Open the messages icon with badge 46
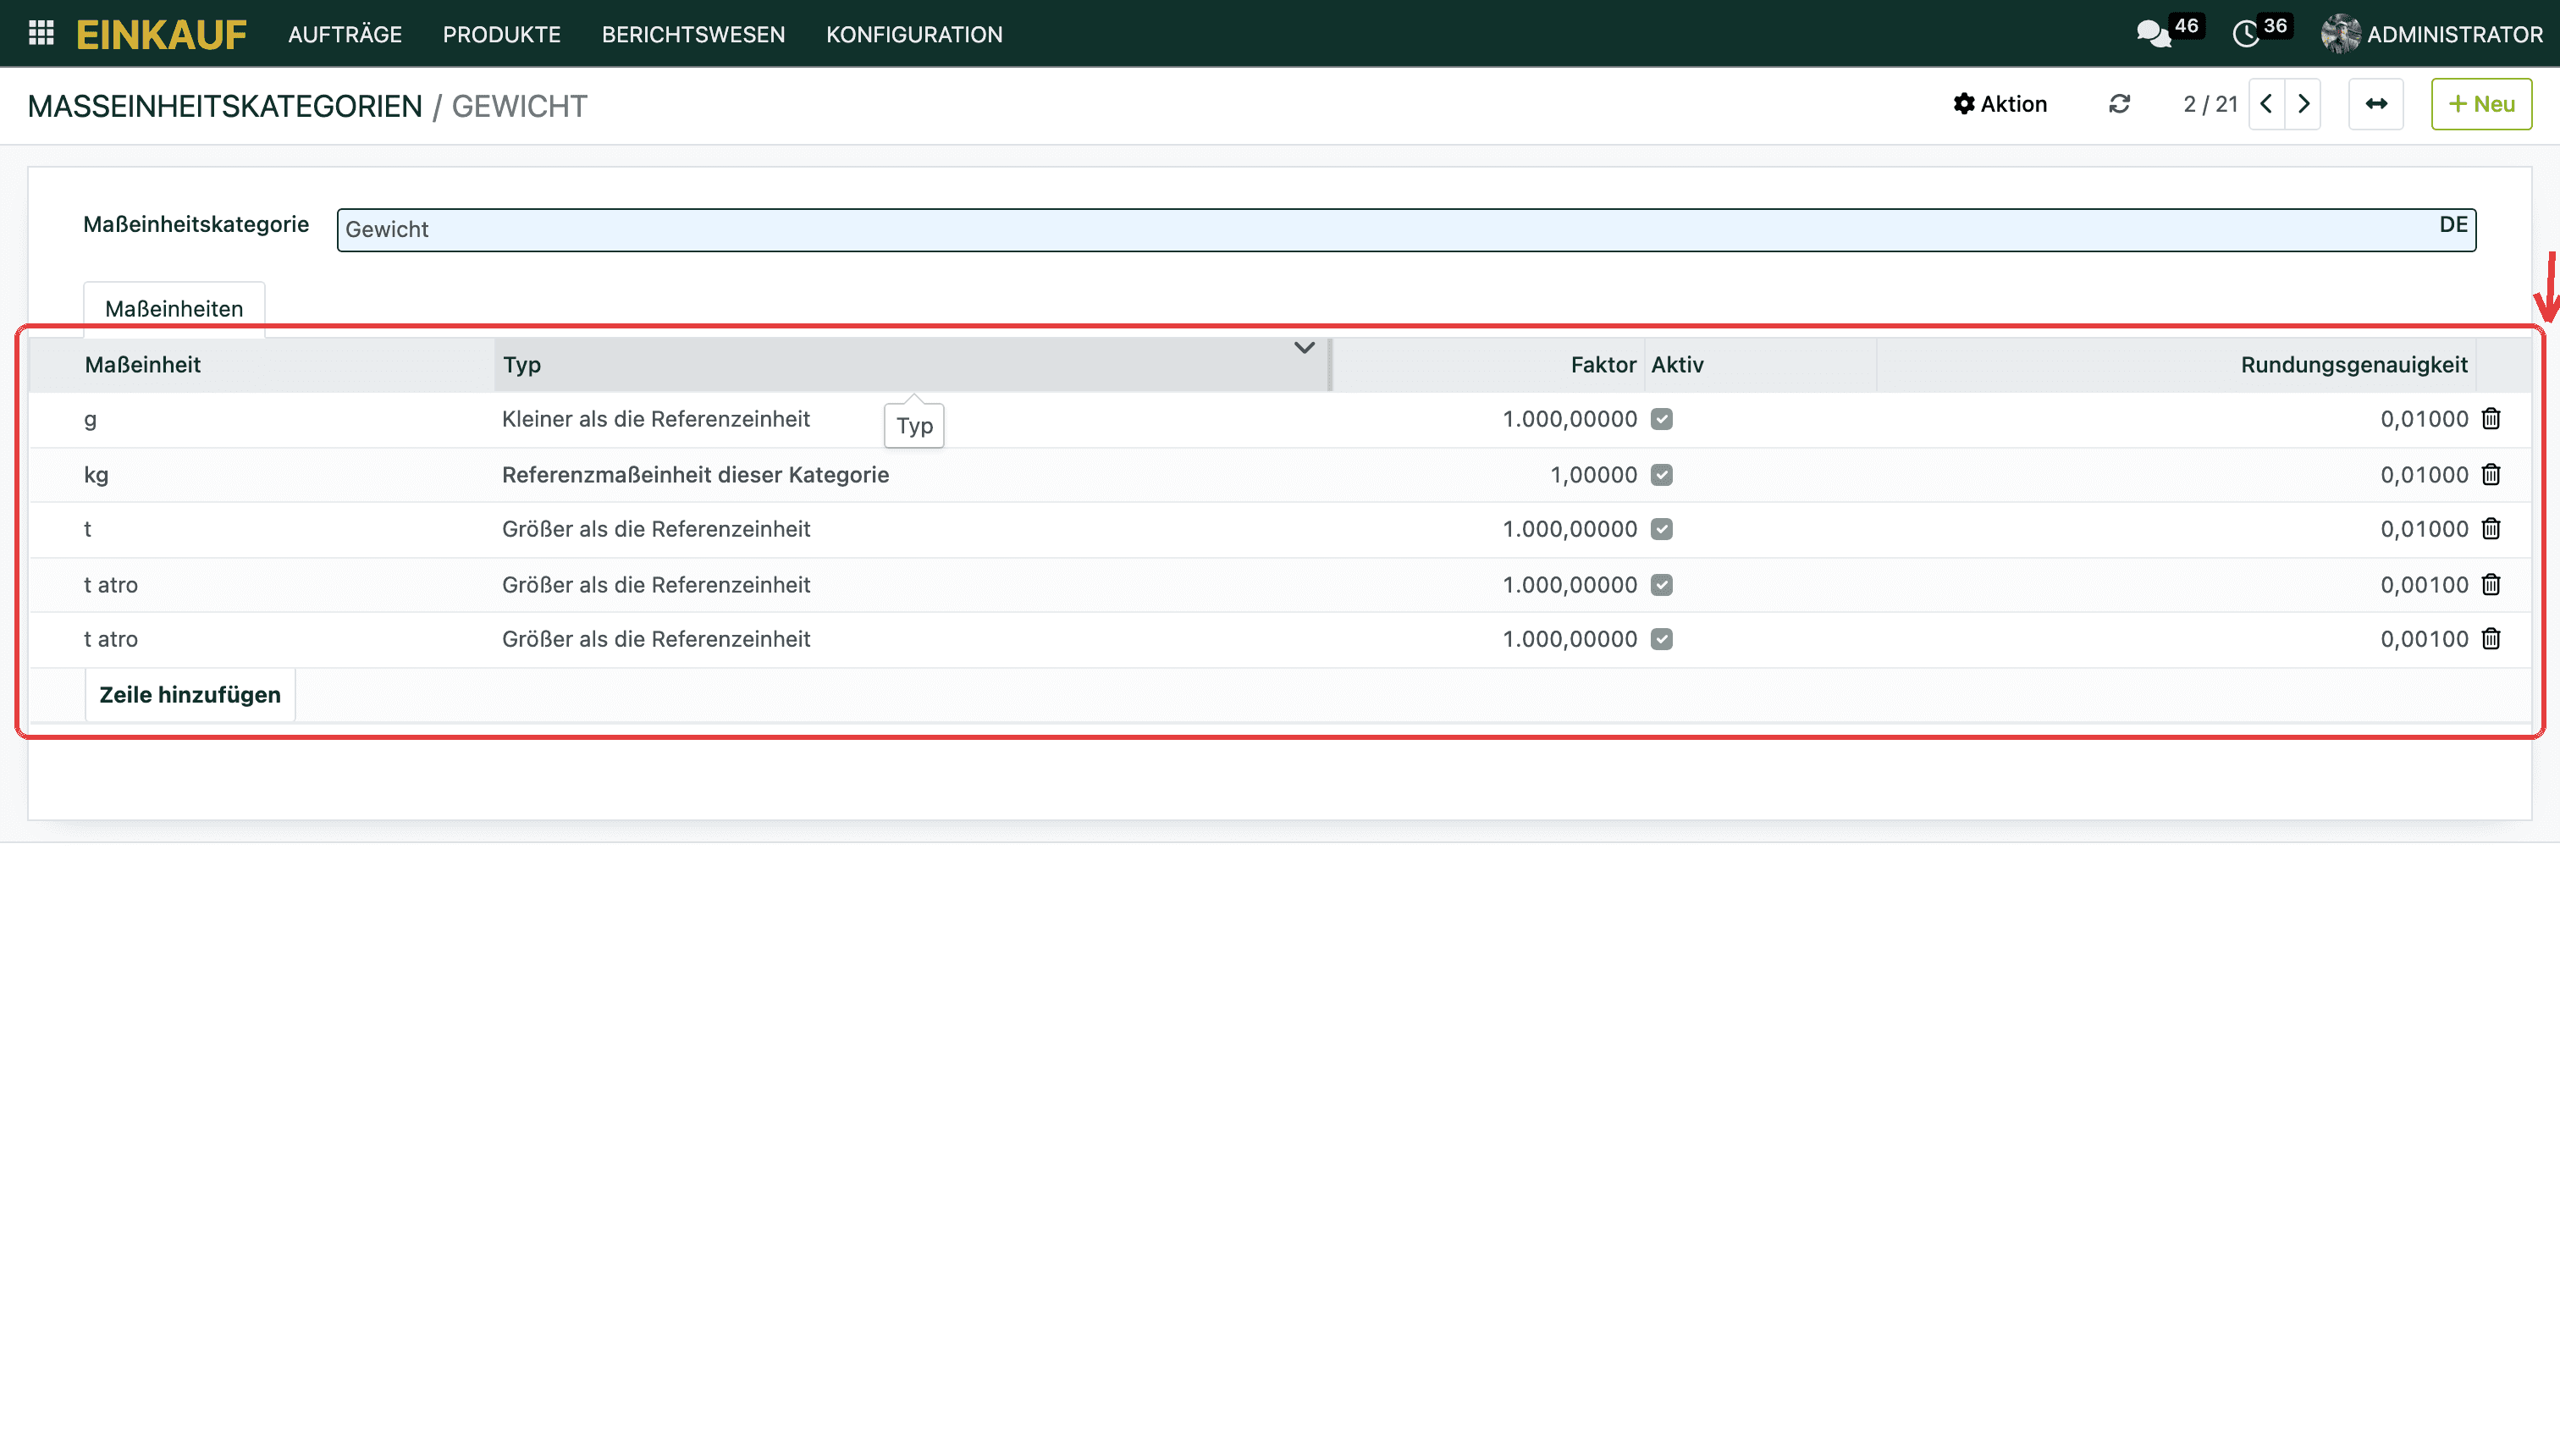Image resolution: width=2560 pixels, height=1456 pixels. click(x=2153, y=34)
